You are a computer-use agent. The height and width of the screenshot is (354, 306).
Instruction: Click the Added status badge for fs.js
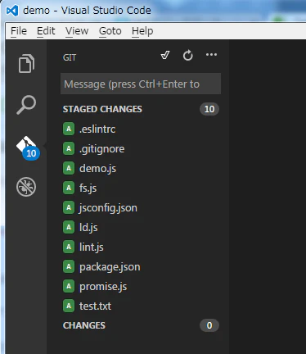tap(69, 188)
